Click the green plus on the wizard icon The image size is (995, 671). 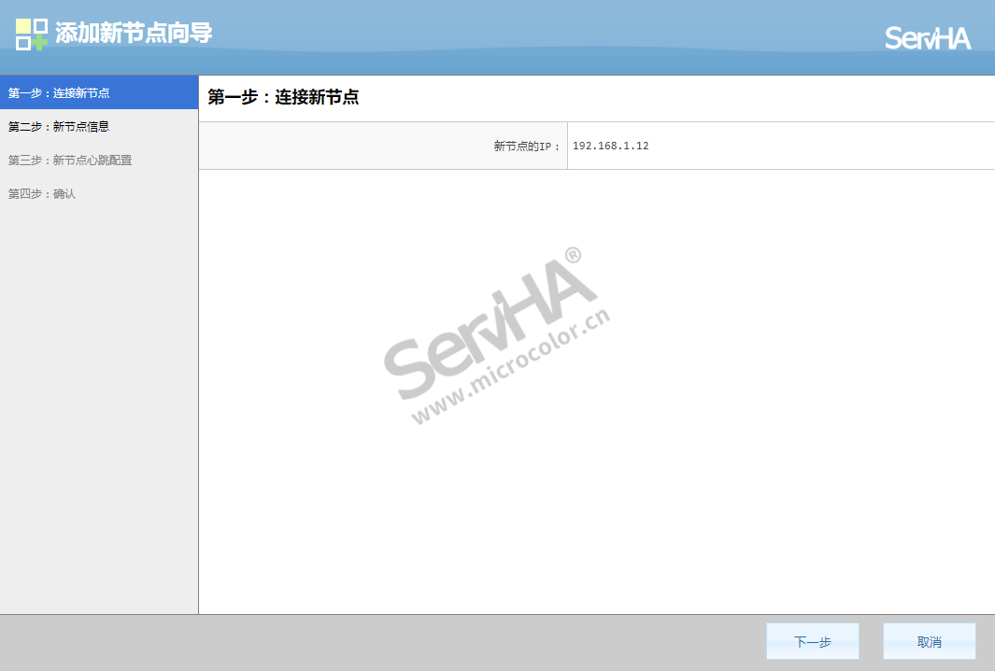click(39, 42)
